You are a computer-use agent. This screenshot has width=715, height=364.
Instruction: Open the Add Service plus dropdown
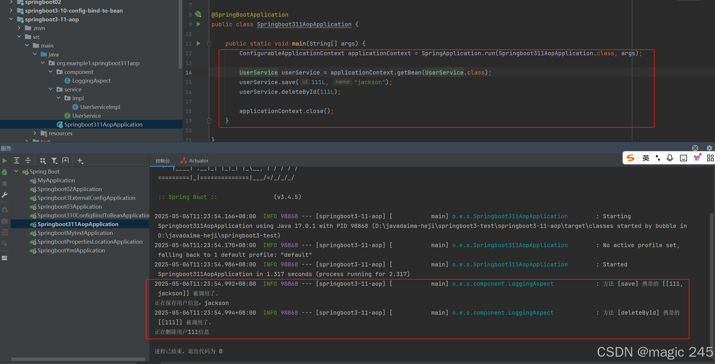click(x=80, y=160)
